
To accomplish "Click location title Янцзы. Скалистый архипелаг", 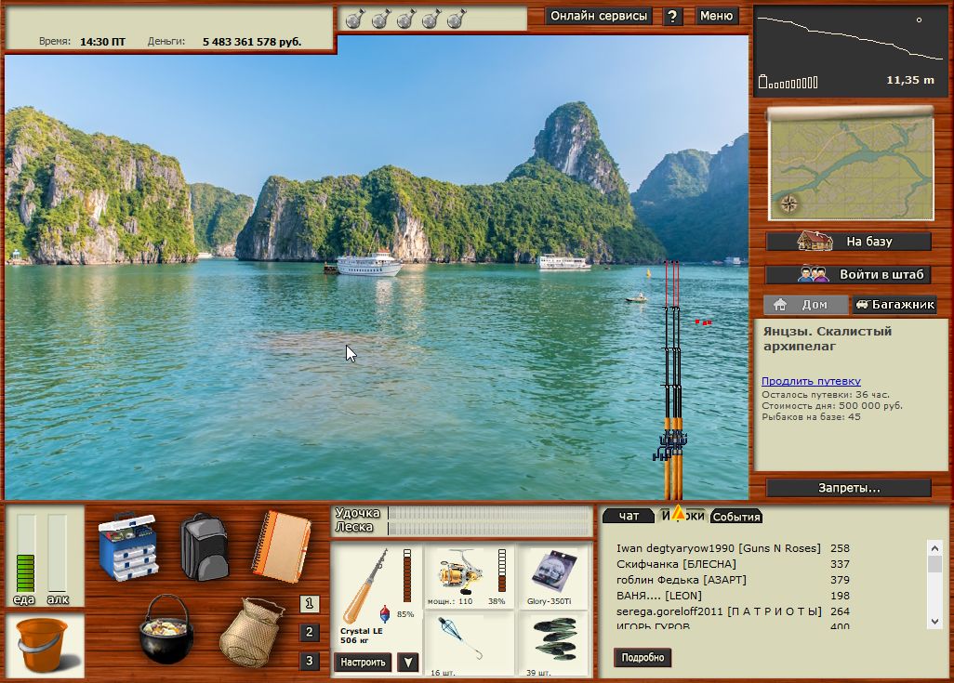I will tap(827, 339).
